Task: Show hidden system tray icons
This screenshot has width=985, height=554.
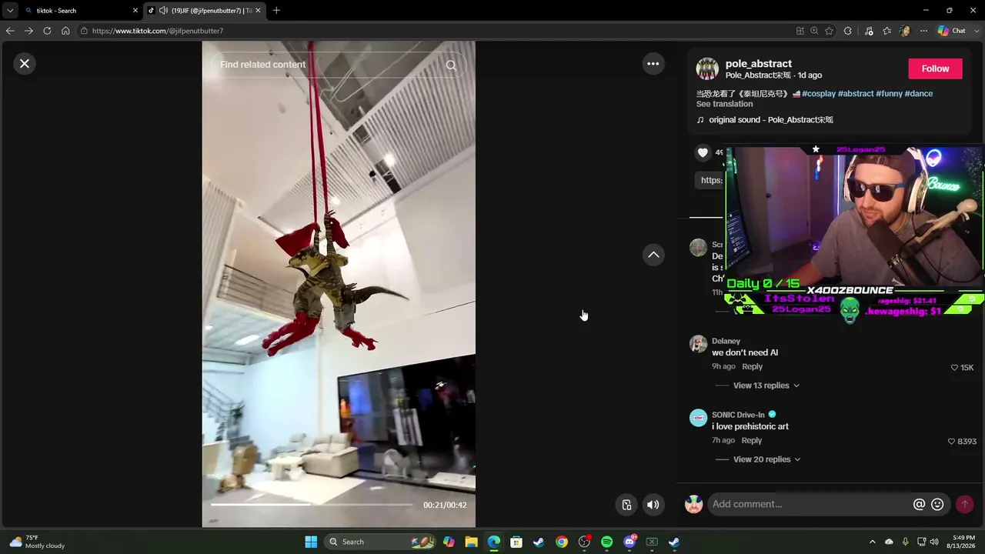Action: pyautogui.click(x=872, y=542)
